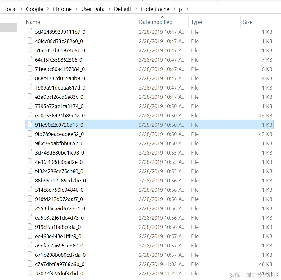This screenshot has width=281, height=280.
Task: Select js breadcrumb segment
Action: [x=181, y=9]
